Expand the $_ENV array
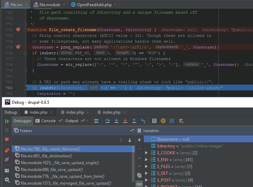253x187 pixels. [x=146, y=160]
